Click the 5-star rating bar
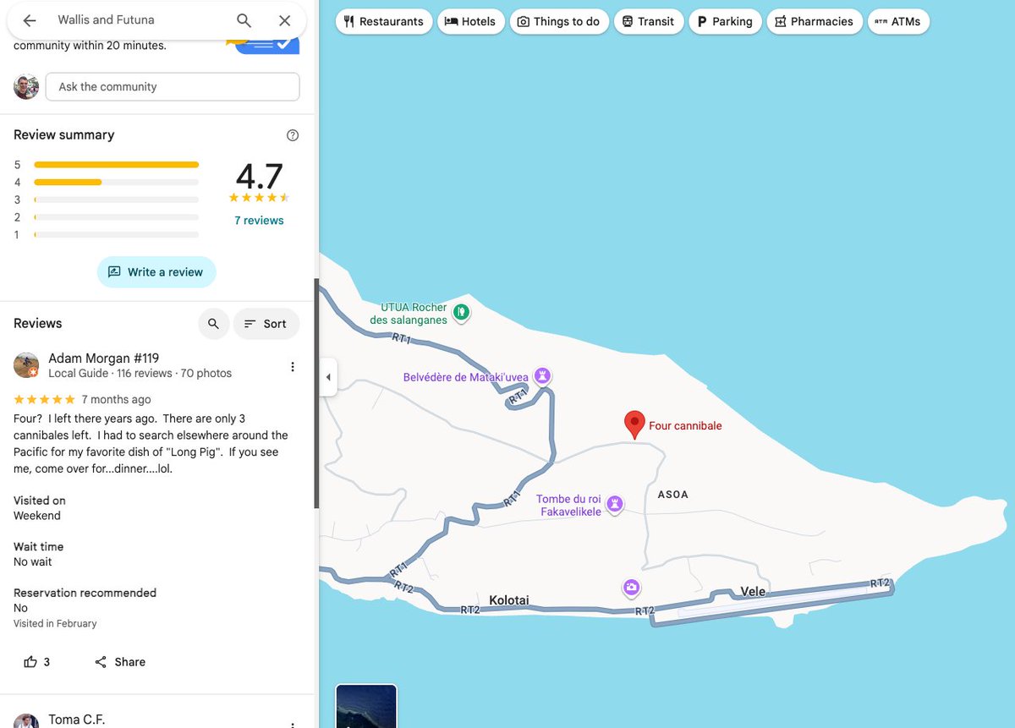Image resolution: width=1015 pixels, height=728 pixels. [x=117, y=165]
